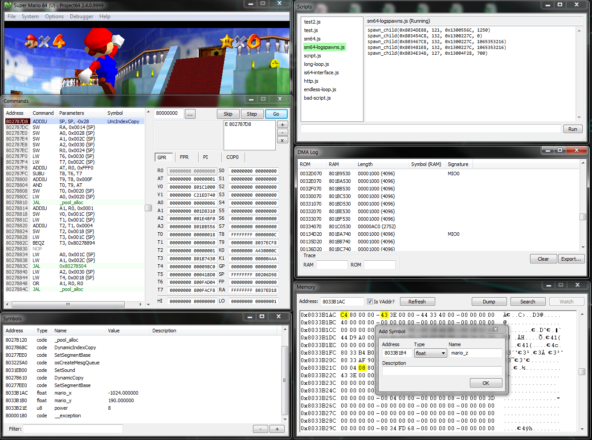Image resolution: width=592 pixels, height=440 pixels.
Task: Click the Dump button in Memory
Action: pyautogui.click(x=489, y=302)
